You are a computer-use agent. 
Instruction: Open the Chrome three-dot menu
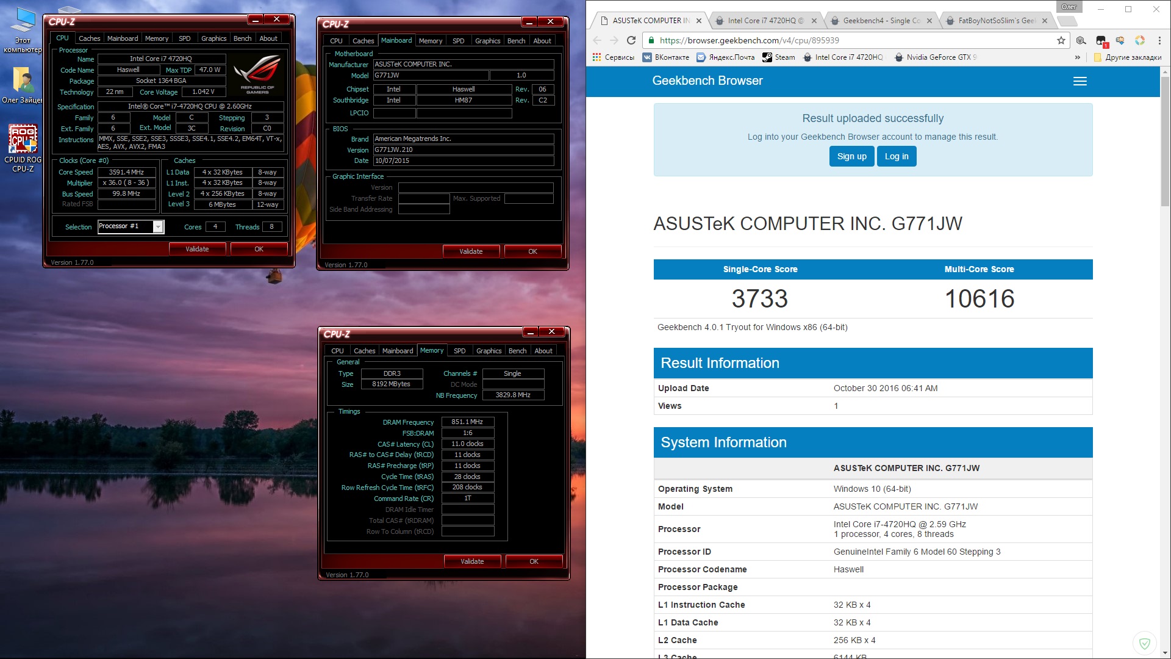pyautogui.click(x=1159, y=40)
